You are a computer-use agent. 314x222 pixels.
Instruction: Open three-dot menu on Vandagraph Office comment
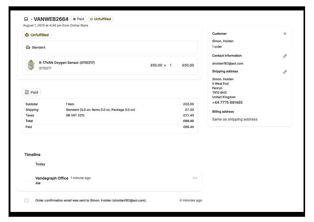pyautogui.click(x=195, y=178)
